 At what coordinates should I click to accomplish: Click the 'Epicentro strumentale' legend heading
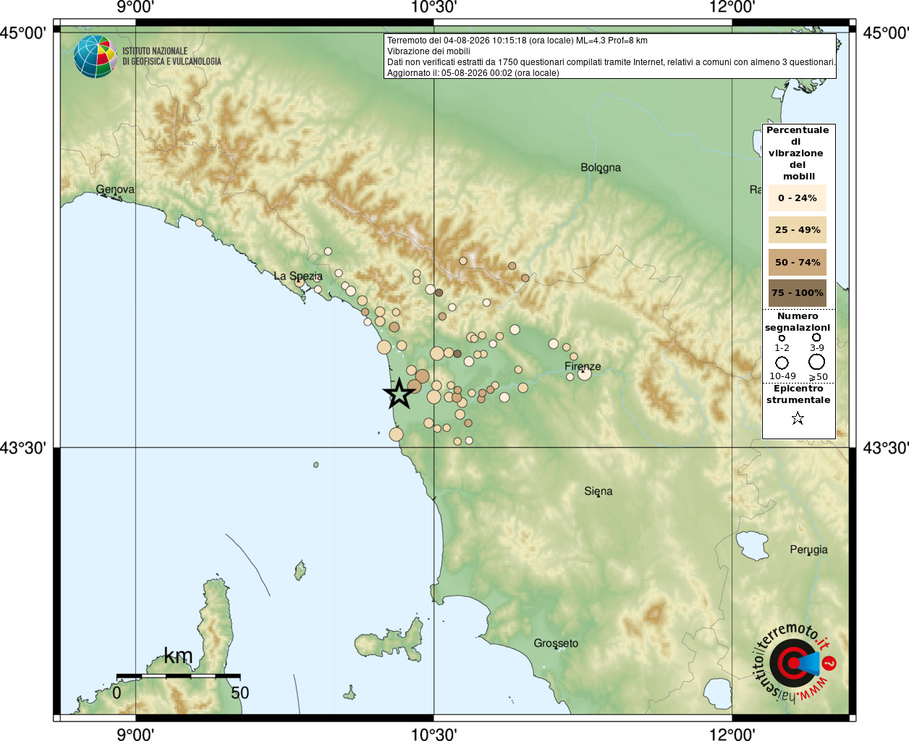point(798,394)
